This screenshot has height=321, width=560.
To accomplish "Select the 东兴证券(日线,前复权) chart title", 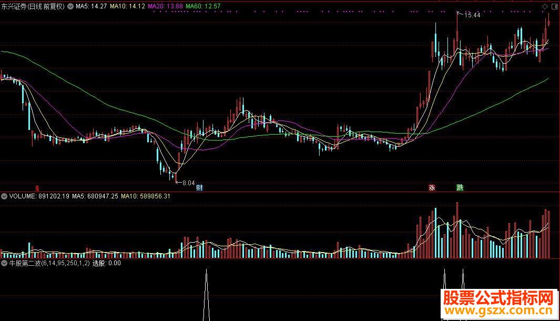I will (x=33, y=6).
